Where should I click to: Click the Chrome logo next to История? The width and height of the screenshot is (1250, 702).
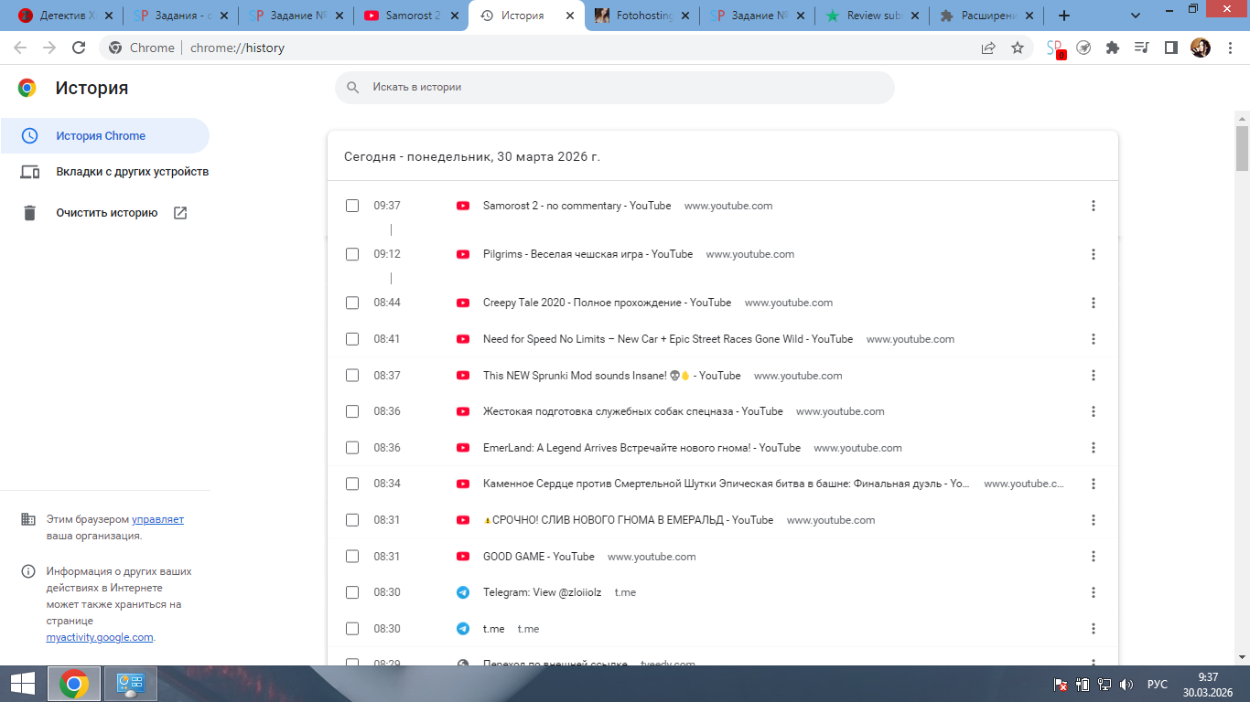pyautogui.click(x=27, y=88)
